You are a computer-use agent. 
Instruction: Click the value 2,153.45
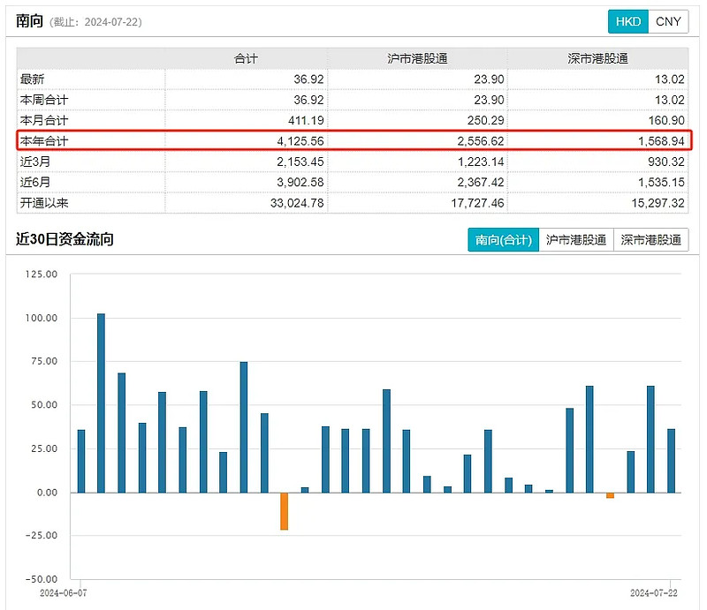tap(300, 162)
